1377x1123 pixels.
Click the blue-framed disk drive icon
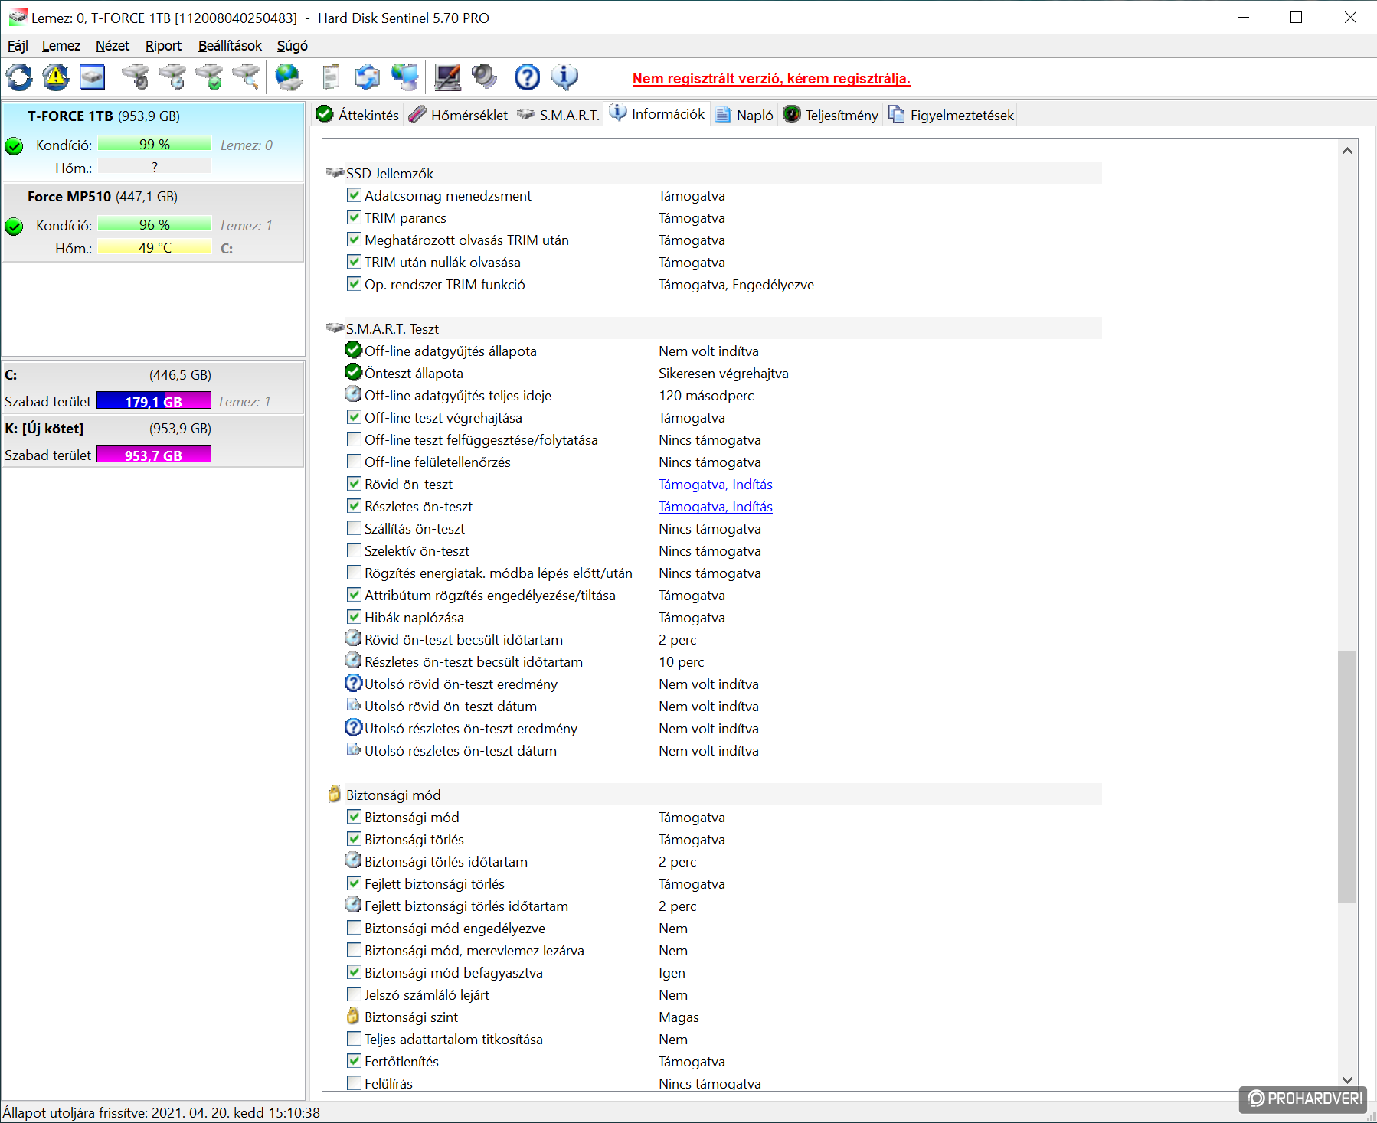pos(93,77)
